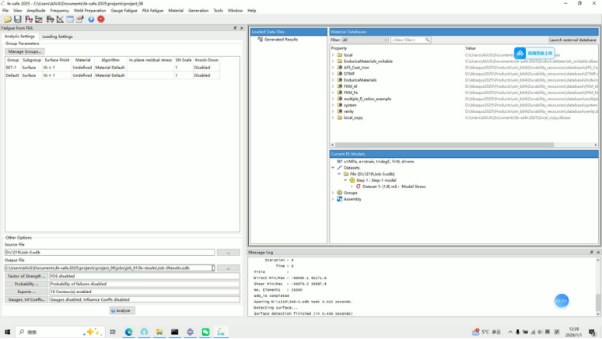This screenshot has width=602, height=339.
Task: Expand the AFS_Cast_Iron database
Action: pos(333,68)
